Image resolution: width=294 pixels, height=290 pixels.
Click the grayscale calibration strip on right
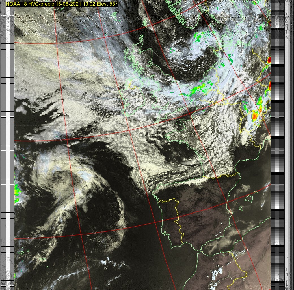point(277,141)
